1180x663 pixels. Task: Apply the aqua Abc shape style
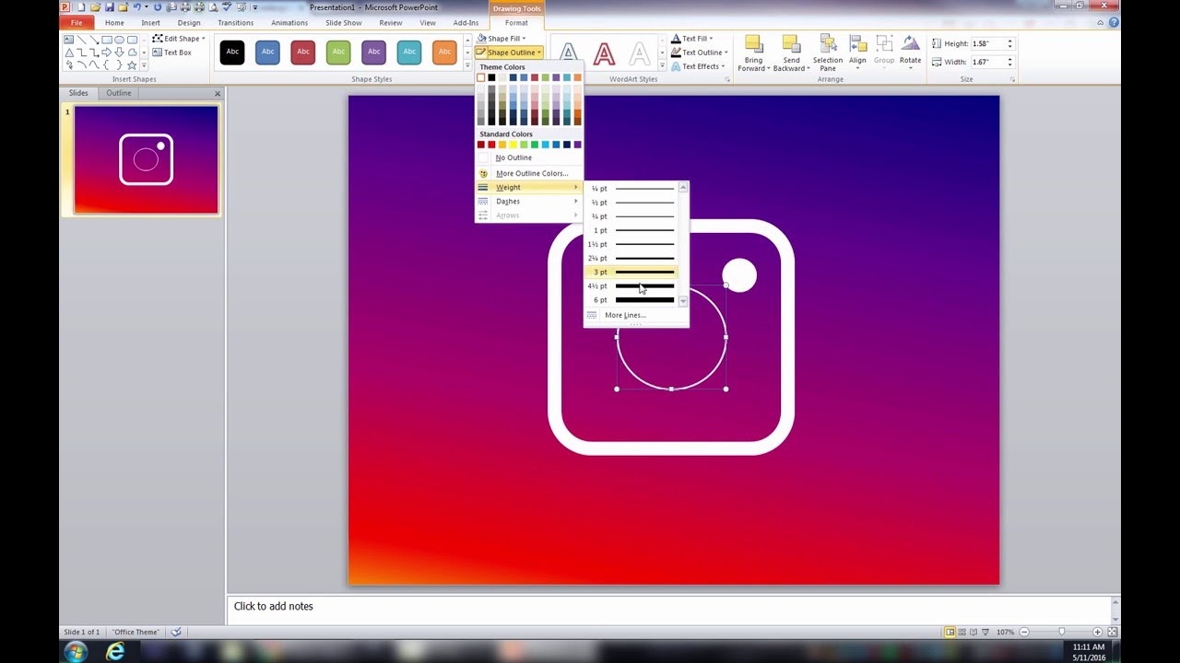pyautogui.click(x=409, y=52)
